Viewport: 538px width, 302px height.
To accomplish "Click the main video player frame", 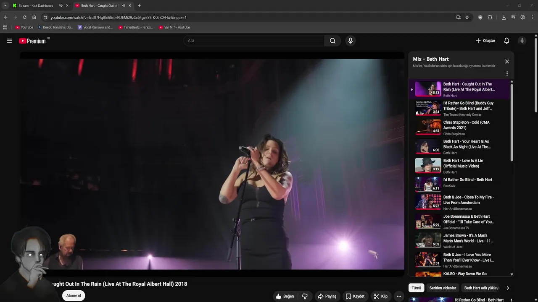I will [212, 164].
